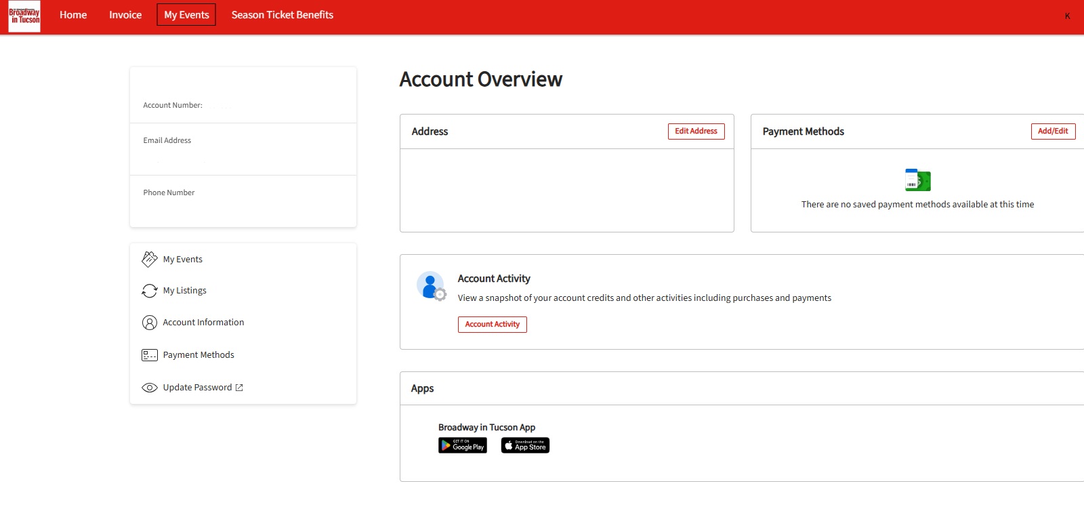The height and width of the screenshot is (532, 1084).
Task: Click the My Events ticket icon in sidebar
Action: pyautogui.click(x=149, y=259)
